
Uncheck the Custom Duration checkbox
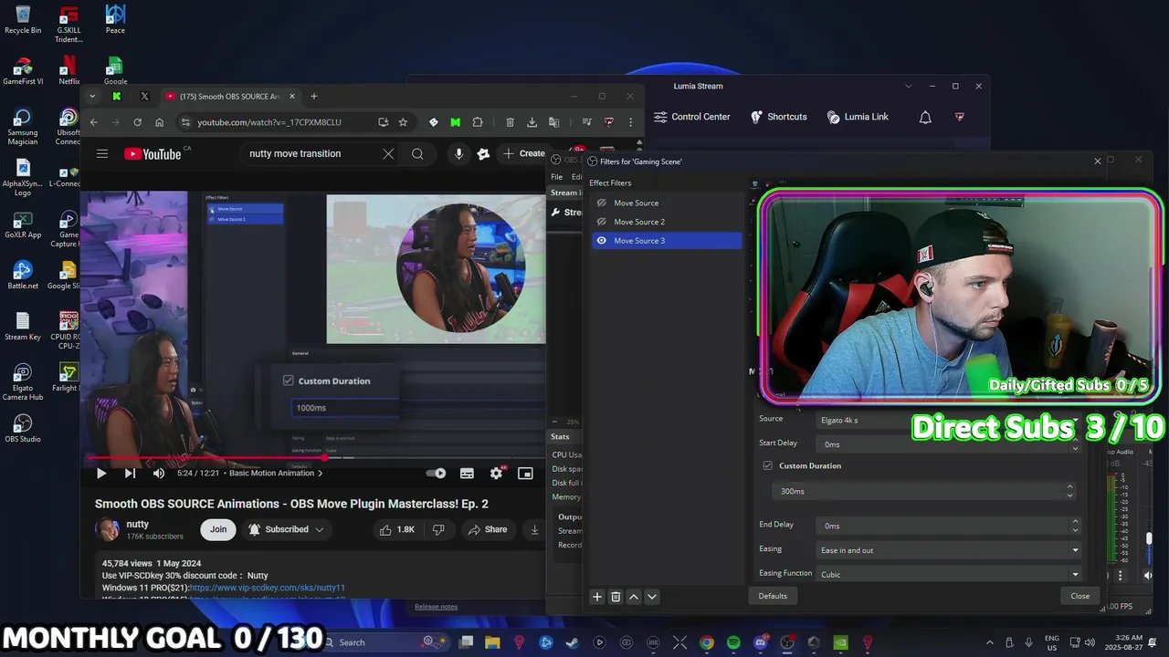tap(767, 465)
